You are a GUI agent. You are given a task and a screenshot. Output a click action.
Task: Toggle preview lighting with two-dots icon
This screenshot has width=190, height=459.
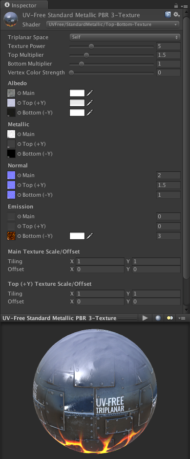170,318
